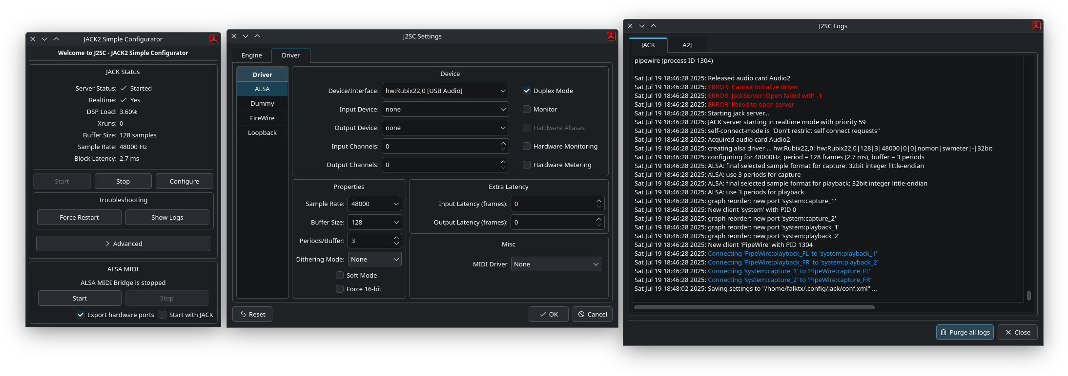Switch to the Engine tab
The image size is (1068, 376).
click(x=252, y=55)
